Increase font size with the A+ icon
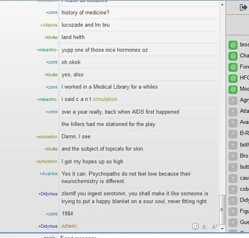Image resolution: width=249 pixels, height=238 pixels. [215, 227]
